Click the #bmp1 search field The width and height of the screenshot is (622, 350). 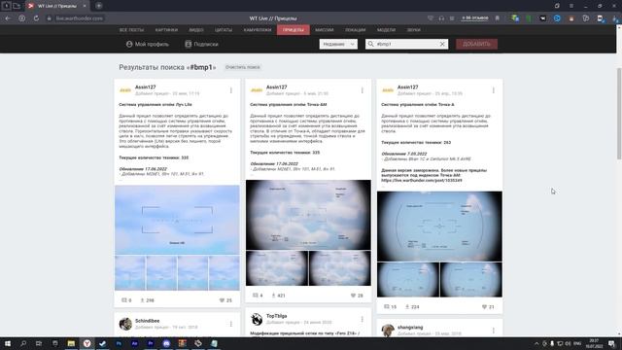407,44
